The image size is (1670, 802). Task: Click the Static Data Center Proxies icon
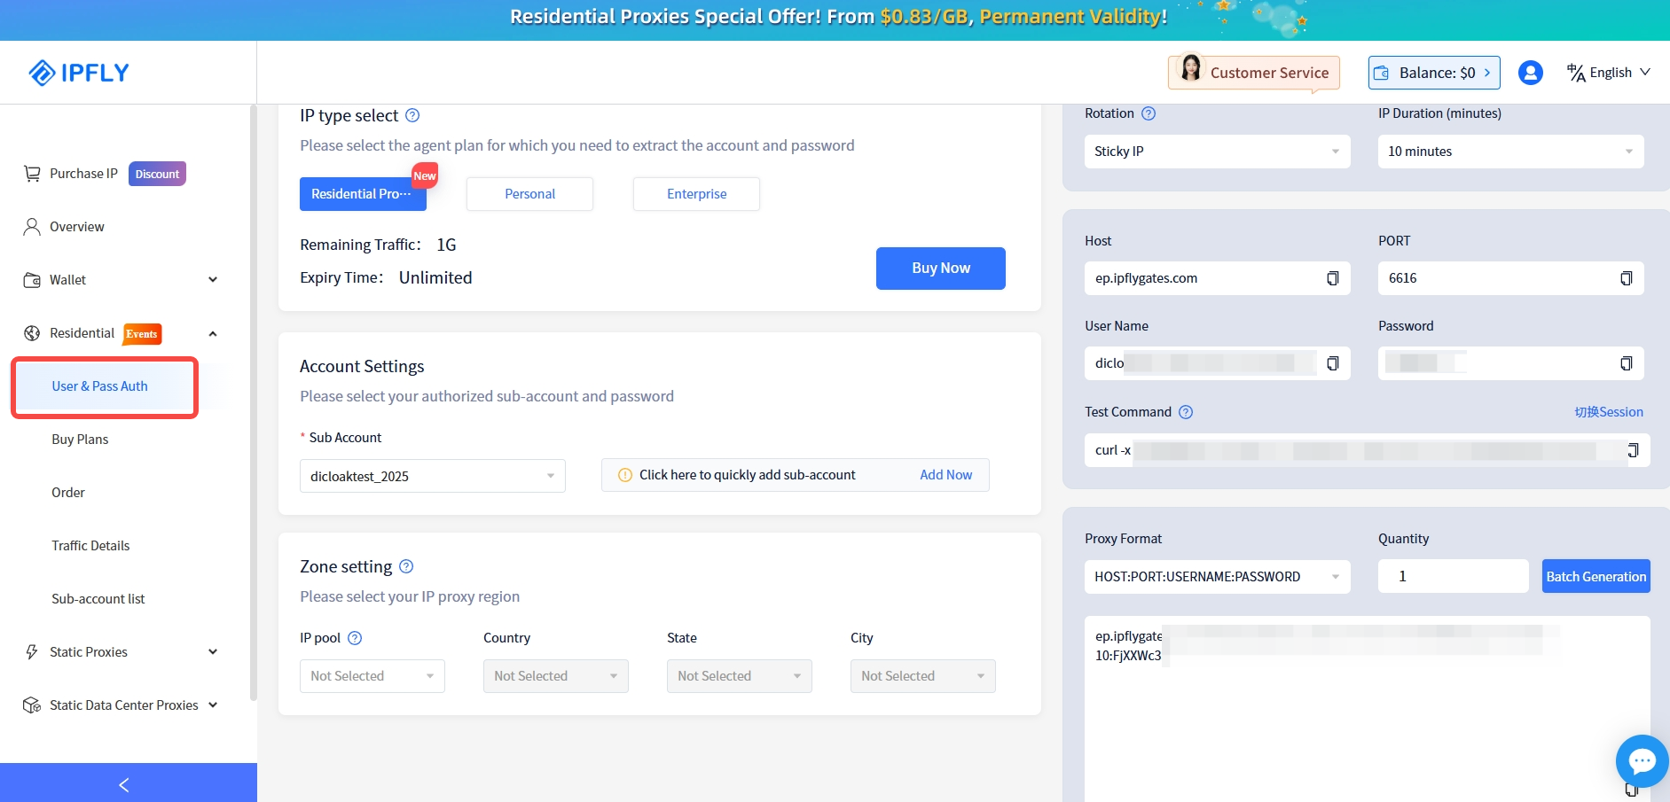(x=32, y=705)
